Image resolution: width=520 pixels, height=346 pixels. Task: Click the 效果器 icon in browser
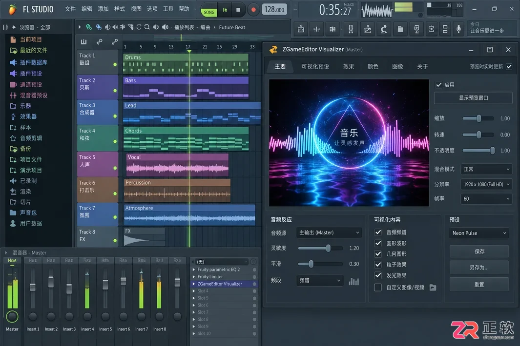click(13, 116)
